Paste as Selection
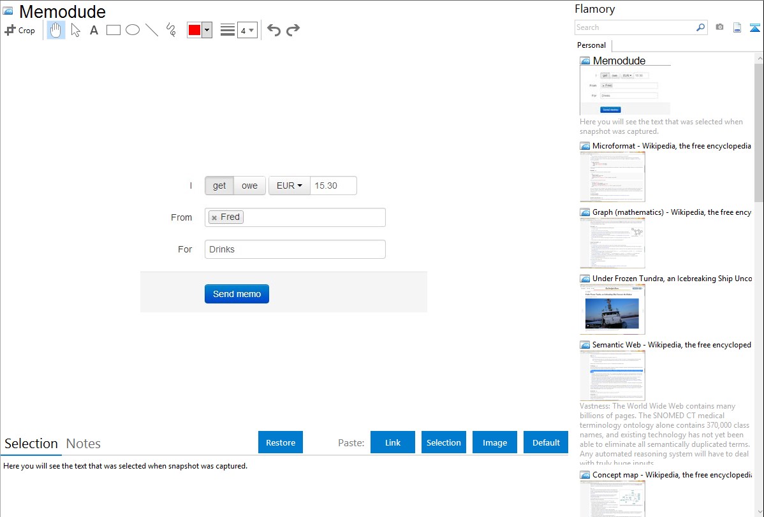The image size is (764, 517). point(444,442)
